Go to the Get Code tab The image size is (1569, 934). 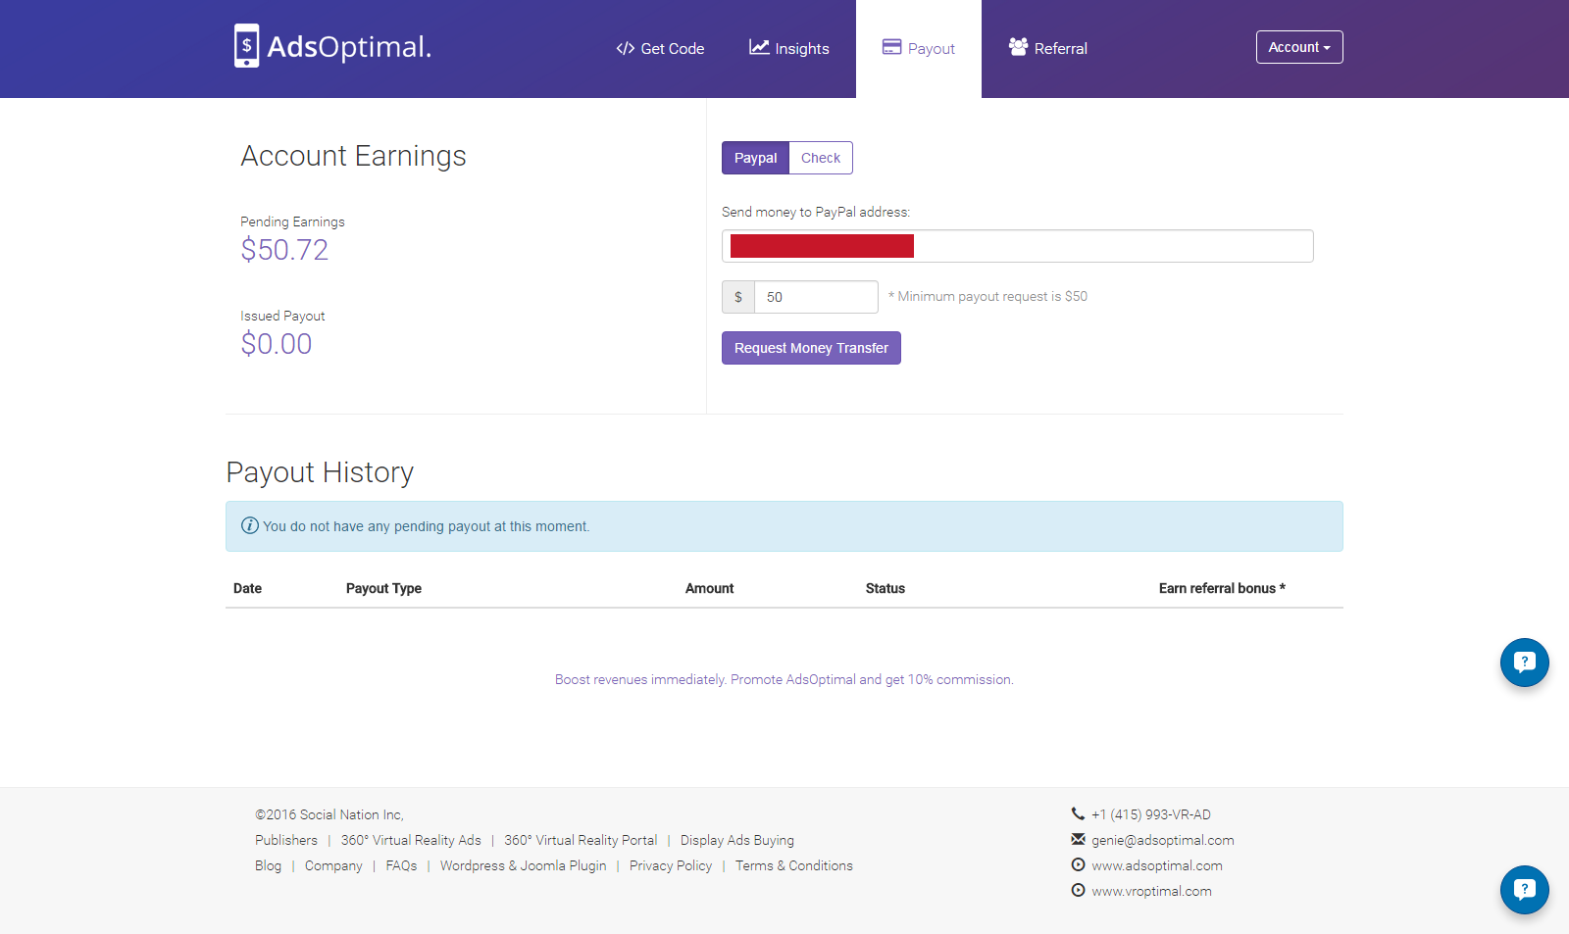(660, 49)
